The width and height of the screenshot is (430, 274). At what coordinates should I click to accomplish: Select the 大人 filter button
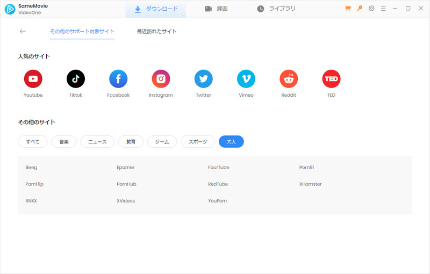click(231, 142)
